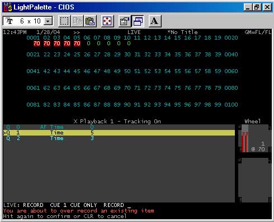Screen dimensions: 274x222
Task: Click the Font 'A' toolbar icon
Action: pyautogui.click(x=154, y=21)
